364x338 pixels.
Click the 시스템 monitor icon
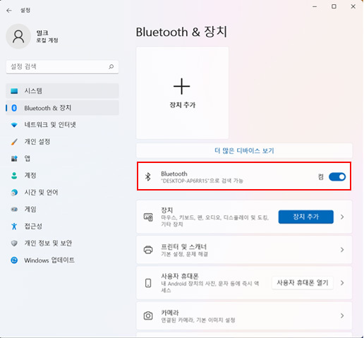point(14,91)
